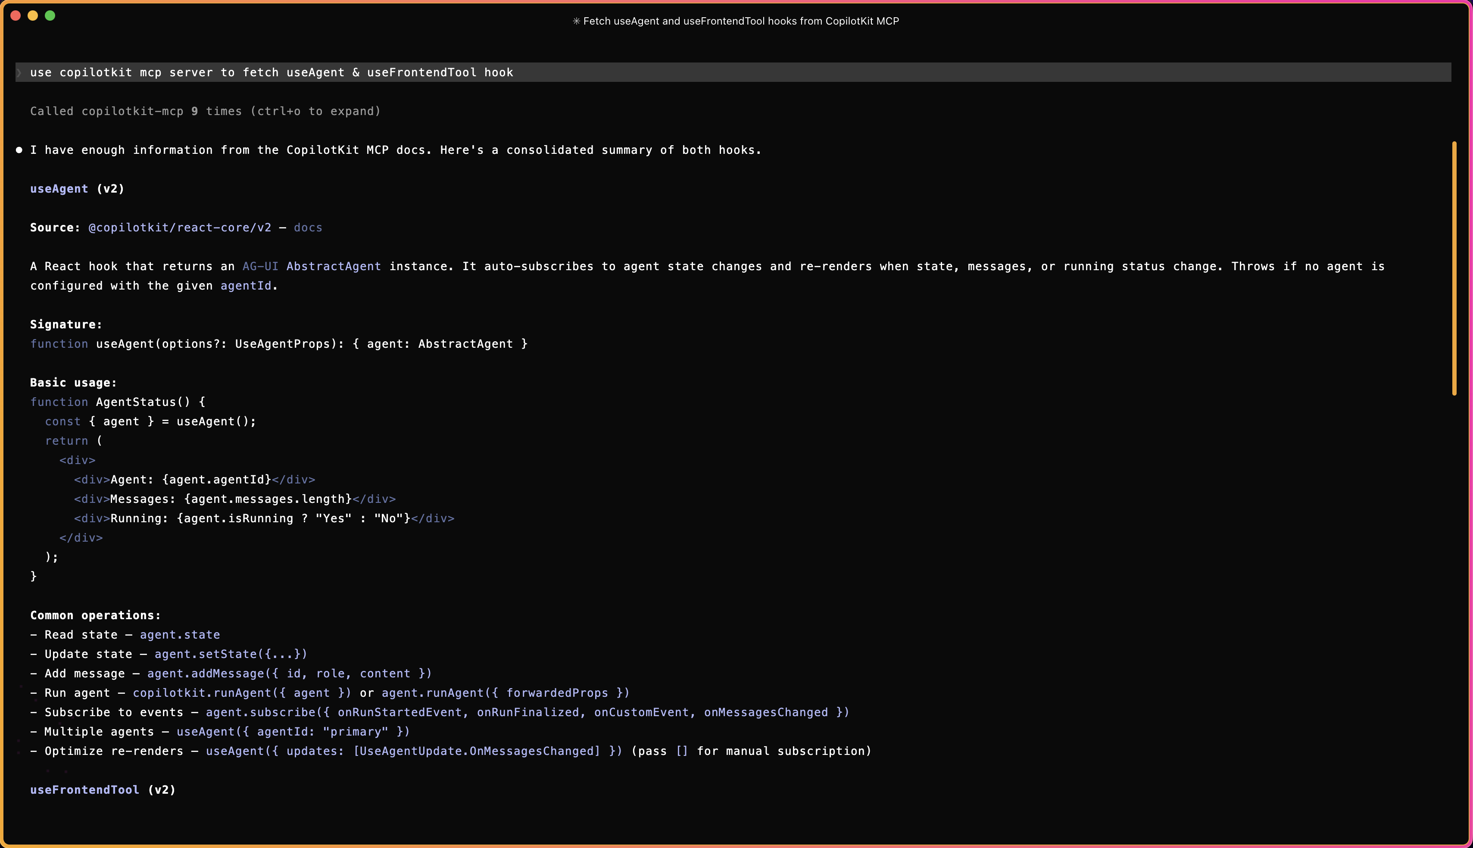This screenshot has width=1473, height=848.
Task: Click the 'useAgent({ agentId: "primary" })' snippet
Action: point(293,732)
